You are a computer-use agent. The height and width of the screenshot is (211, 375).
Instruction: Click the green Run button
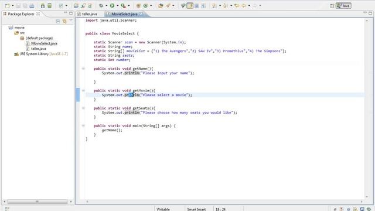tap(112, 5)
